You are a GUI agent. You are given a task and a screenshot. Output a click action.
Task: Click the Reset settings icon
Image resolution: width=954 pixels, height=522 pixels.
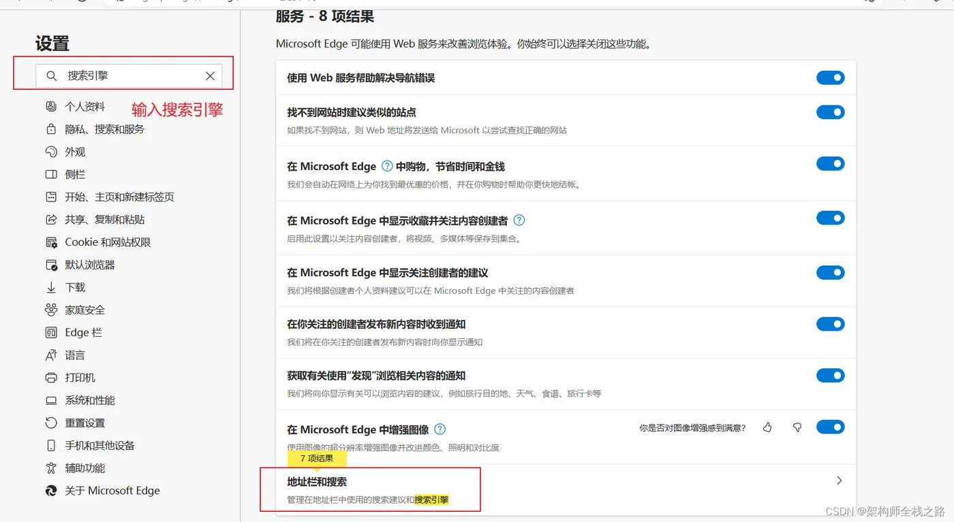click(51, 423)
